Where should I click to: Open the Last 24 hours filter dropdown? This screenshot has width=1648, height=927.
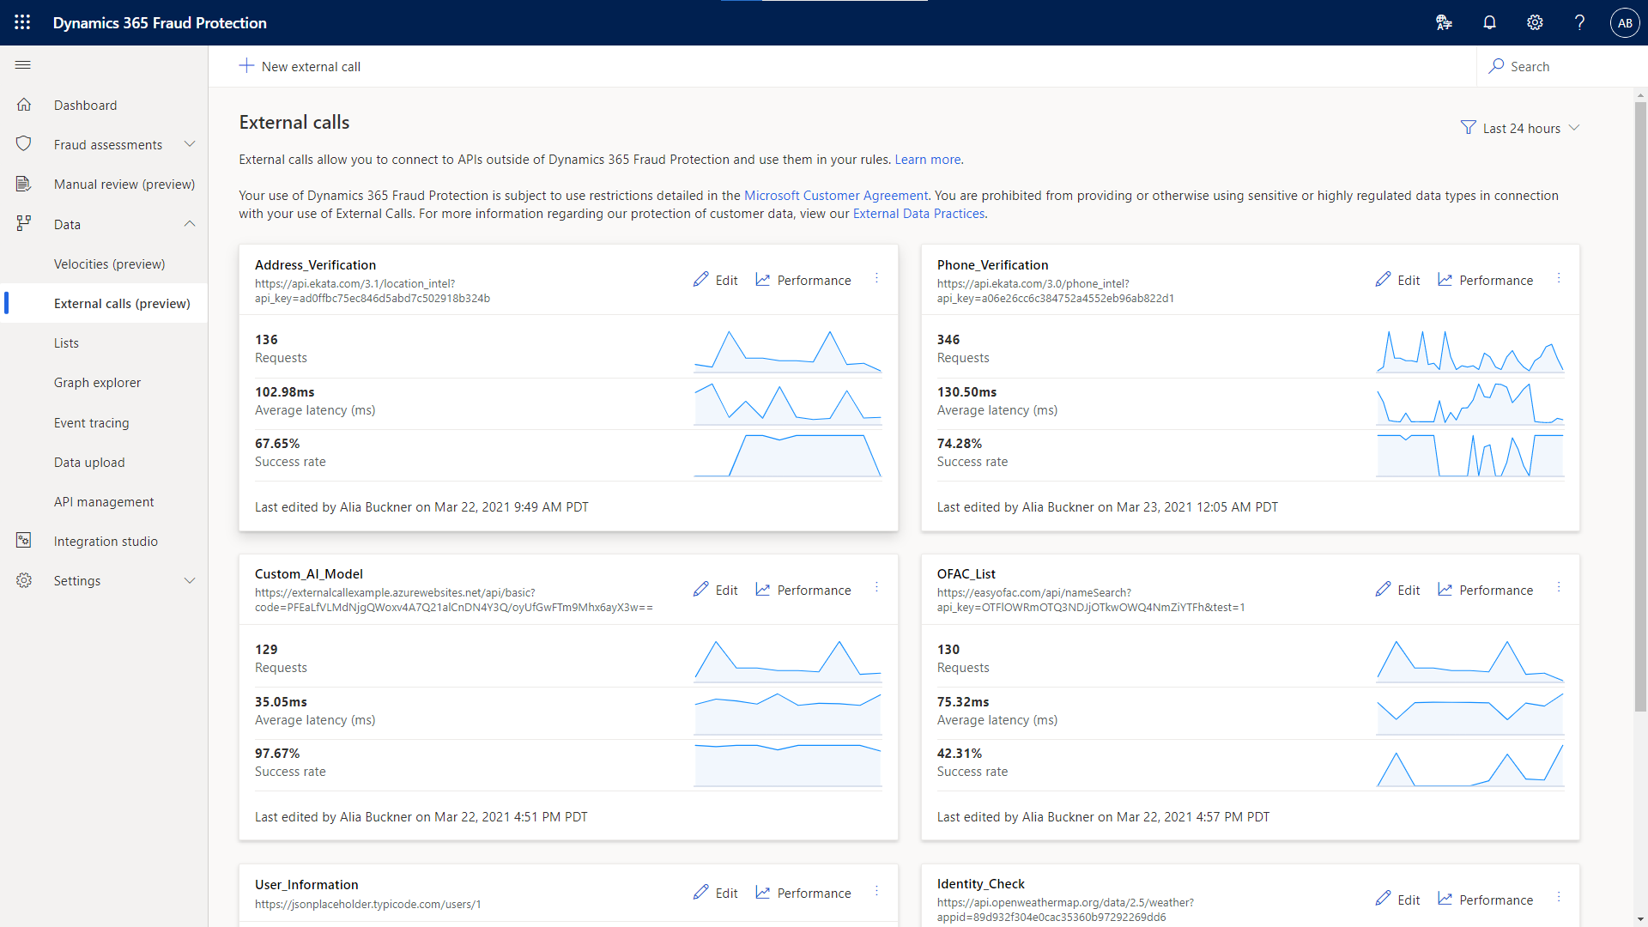pyautogui.click(x=1520, y=128)
